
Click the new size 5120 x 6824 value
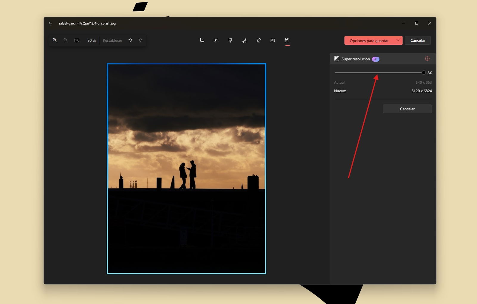point(422,91)
